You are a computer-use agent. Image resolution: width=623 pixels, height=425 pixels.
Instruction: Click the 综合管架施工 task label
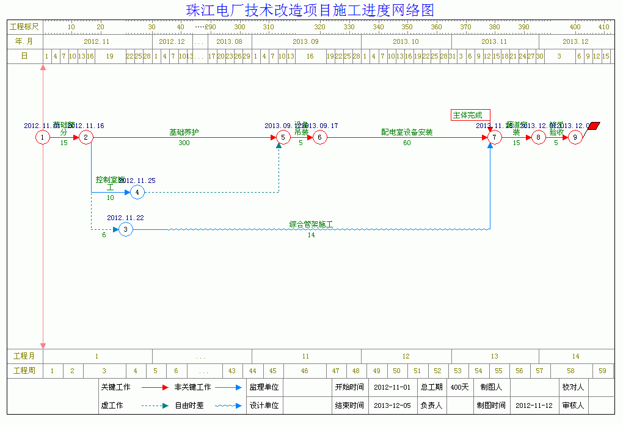coord(311,224)
